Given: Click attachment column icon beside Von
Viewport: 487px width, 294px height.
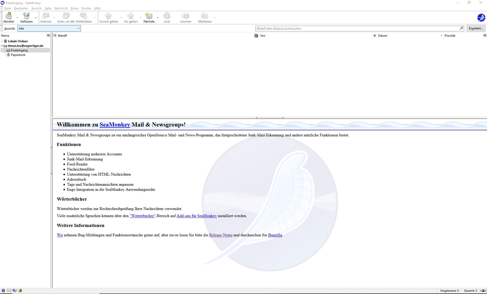Looking at the screenshot, I should pyautogui.click(x=256, y=36).
